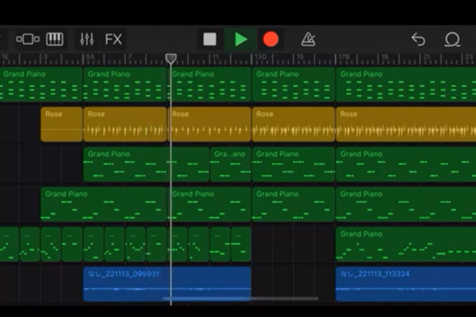Select the truncated Gra...ano region
The height and width of the screenshot is (317, 476).
point(230,164)
